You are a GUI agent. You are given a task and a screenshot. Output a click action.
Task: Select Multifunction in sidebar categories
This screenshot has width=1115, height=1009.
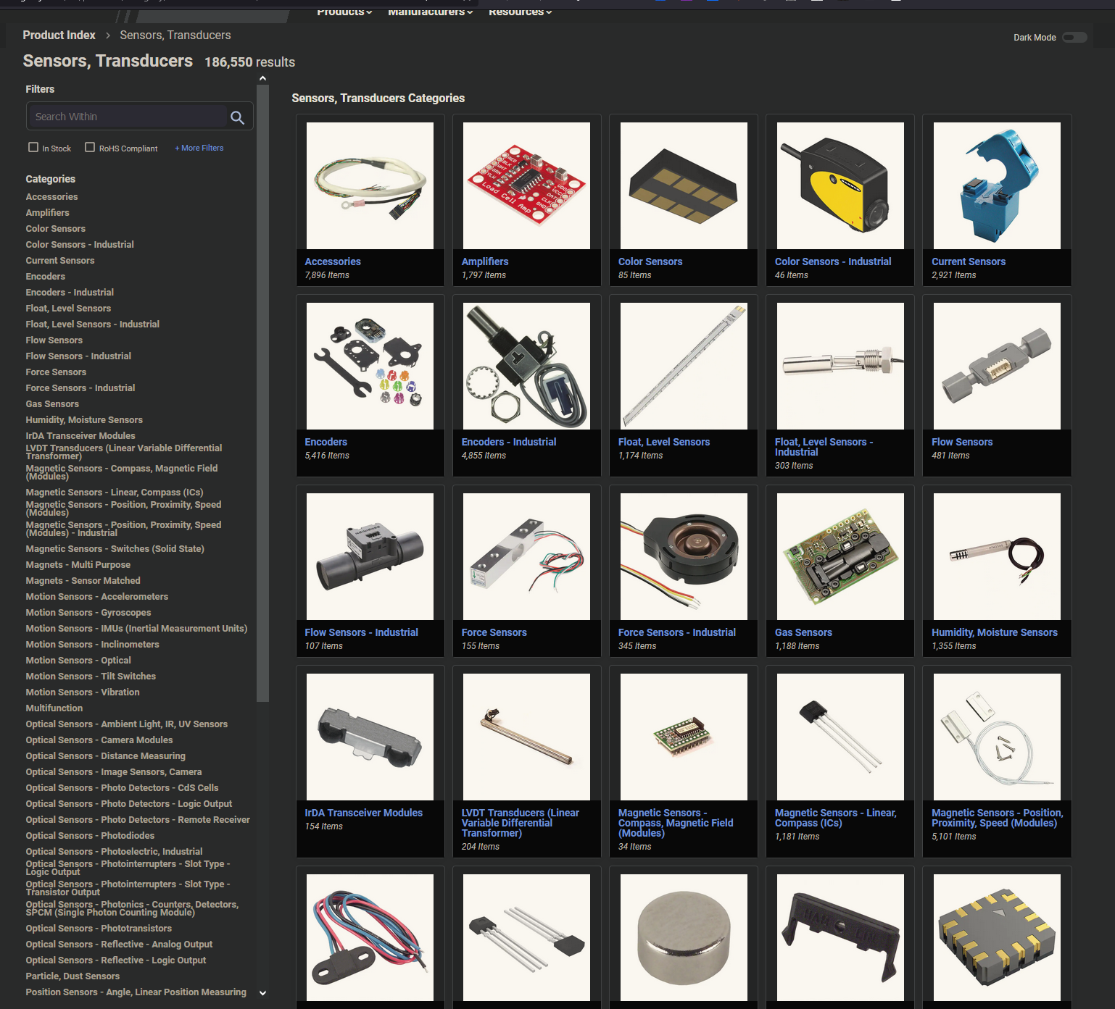tap(54, 708)
